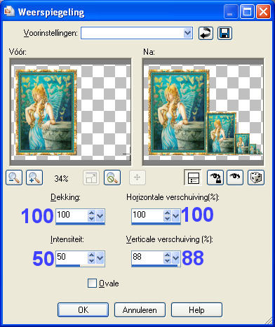
Task: Open the Intensiteit dropdown arrow
Action: point(100,258)
